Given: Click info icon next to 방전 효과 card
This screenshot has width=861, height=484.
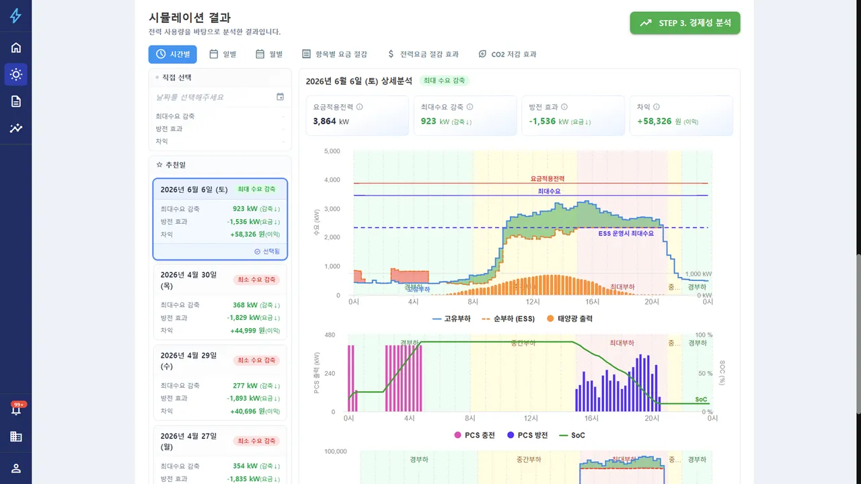Looking at the screenshot, I should (x=564, y=107).
